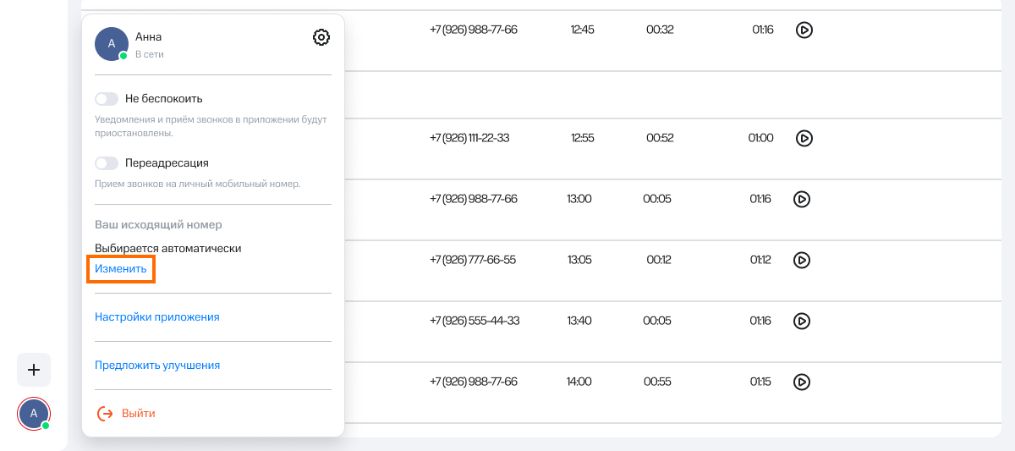The width and height of the screenshot is (1015, 451).
Task: Turn on the Переадресация toggle
Action: click(x=107, y=163)
